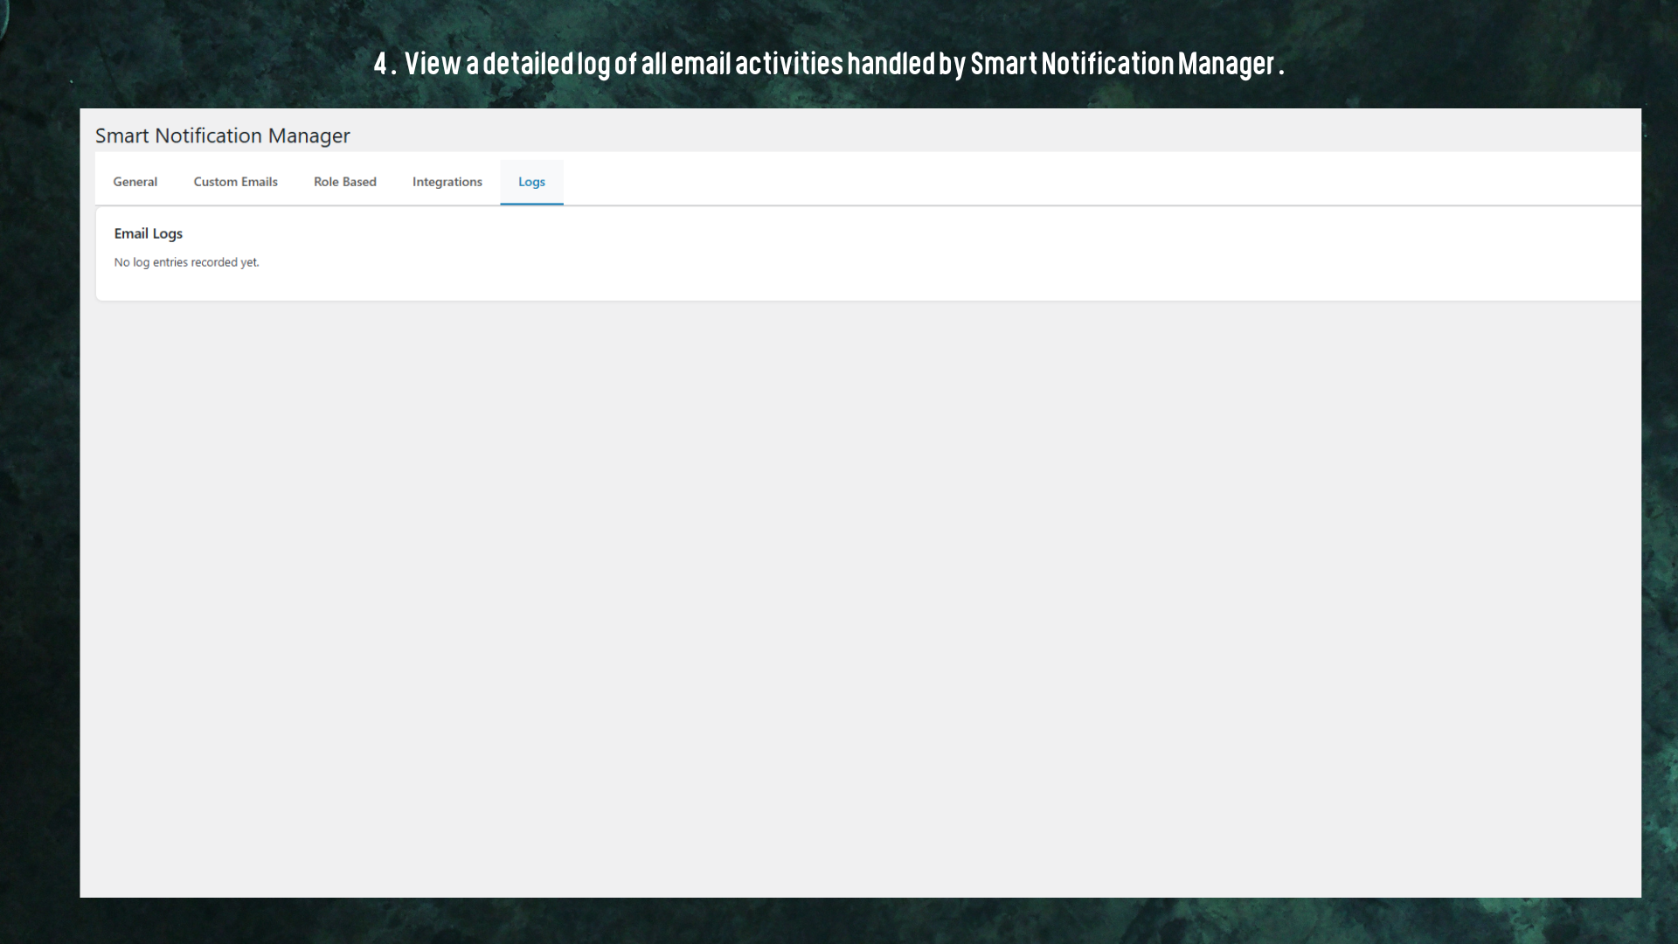The height and width of the screenshot is (944, 1678).
Task: Switch to the General tab
Action: pyautogui.click(x=135, y=182)
